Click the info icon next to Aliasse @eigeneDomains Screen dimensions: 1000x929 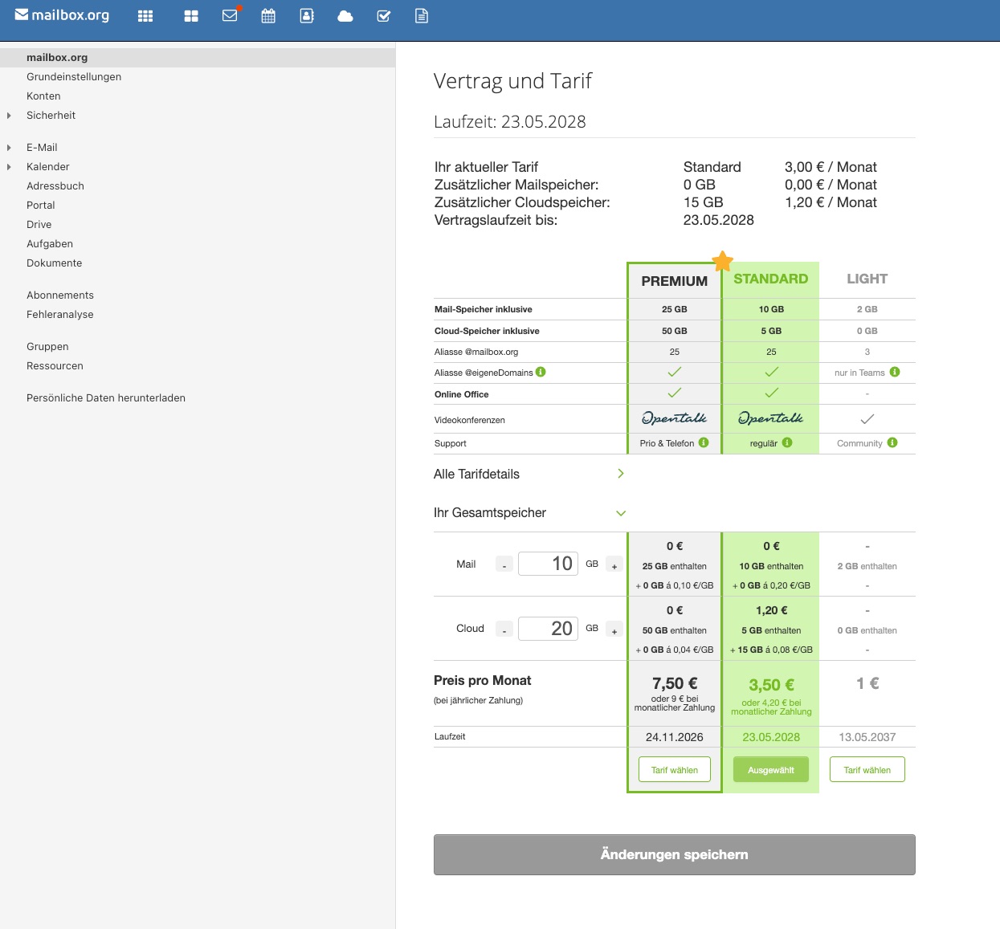[x=541, y=372]
